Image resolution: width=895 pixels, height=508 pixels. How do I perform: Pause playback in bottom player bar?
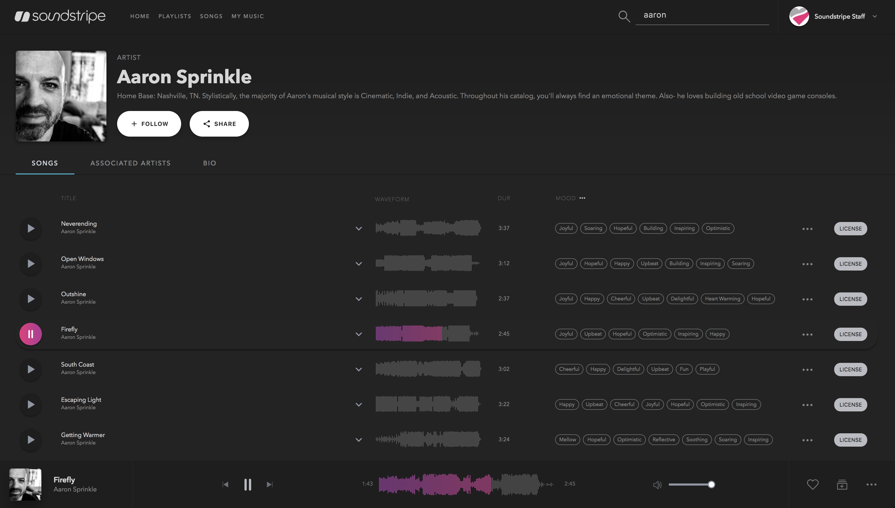[x=248, y=484]
